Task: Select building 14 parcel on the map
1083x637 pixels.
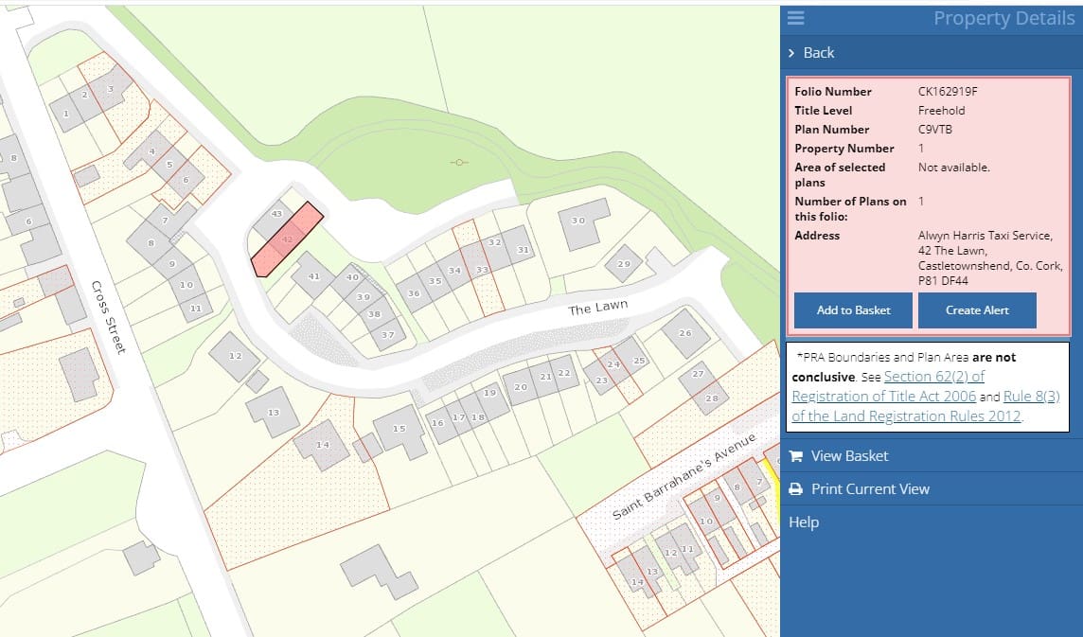Action: pyautogui.click(x=321, y=445)
